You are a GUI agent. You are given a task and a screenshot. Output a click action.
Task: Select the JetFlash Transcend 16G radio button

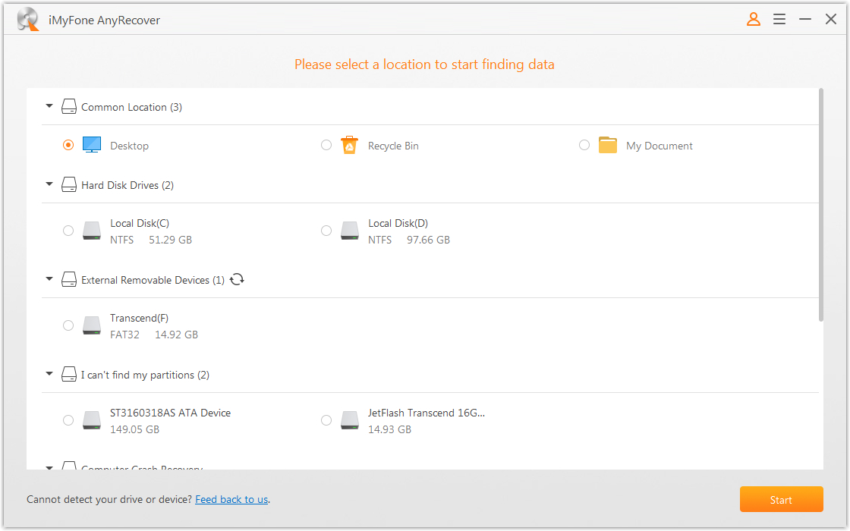[x=326, y=420]
